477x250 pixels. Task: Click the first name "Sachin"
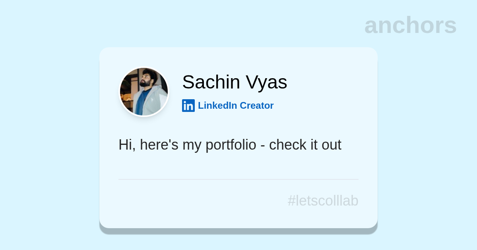click(x=211, y=82)
